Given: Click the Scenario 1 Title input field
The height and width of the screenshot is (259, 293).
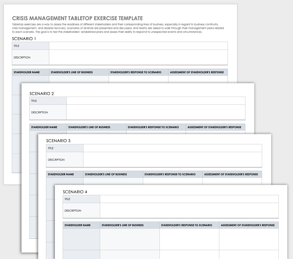Looking at the screenshot, I should click(138, 46).
